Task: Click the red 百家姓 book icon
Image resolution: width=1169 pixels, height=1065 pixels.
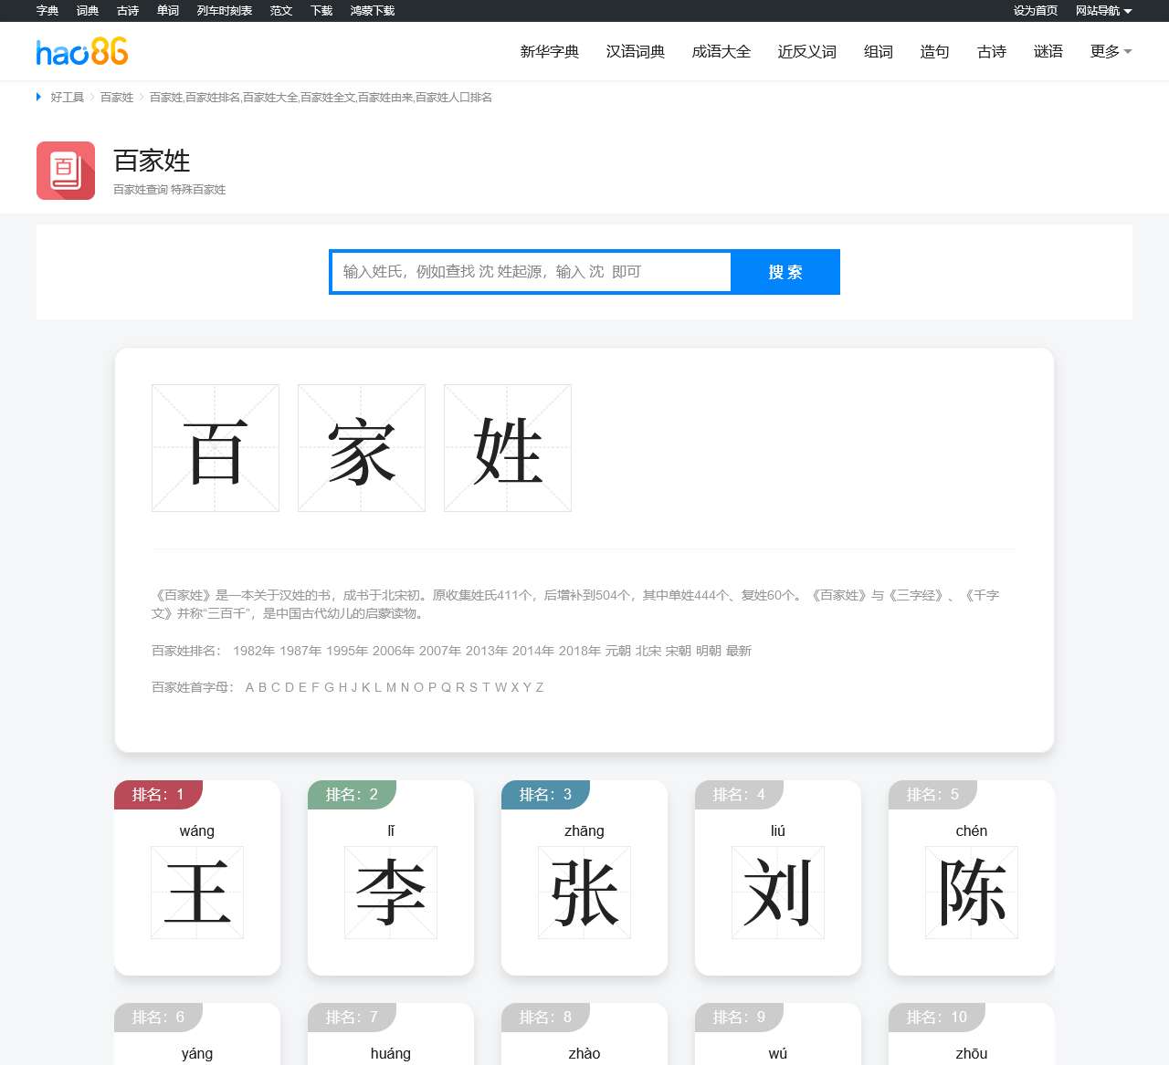Action: click(x=66, y=171)
